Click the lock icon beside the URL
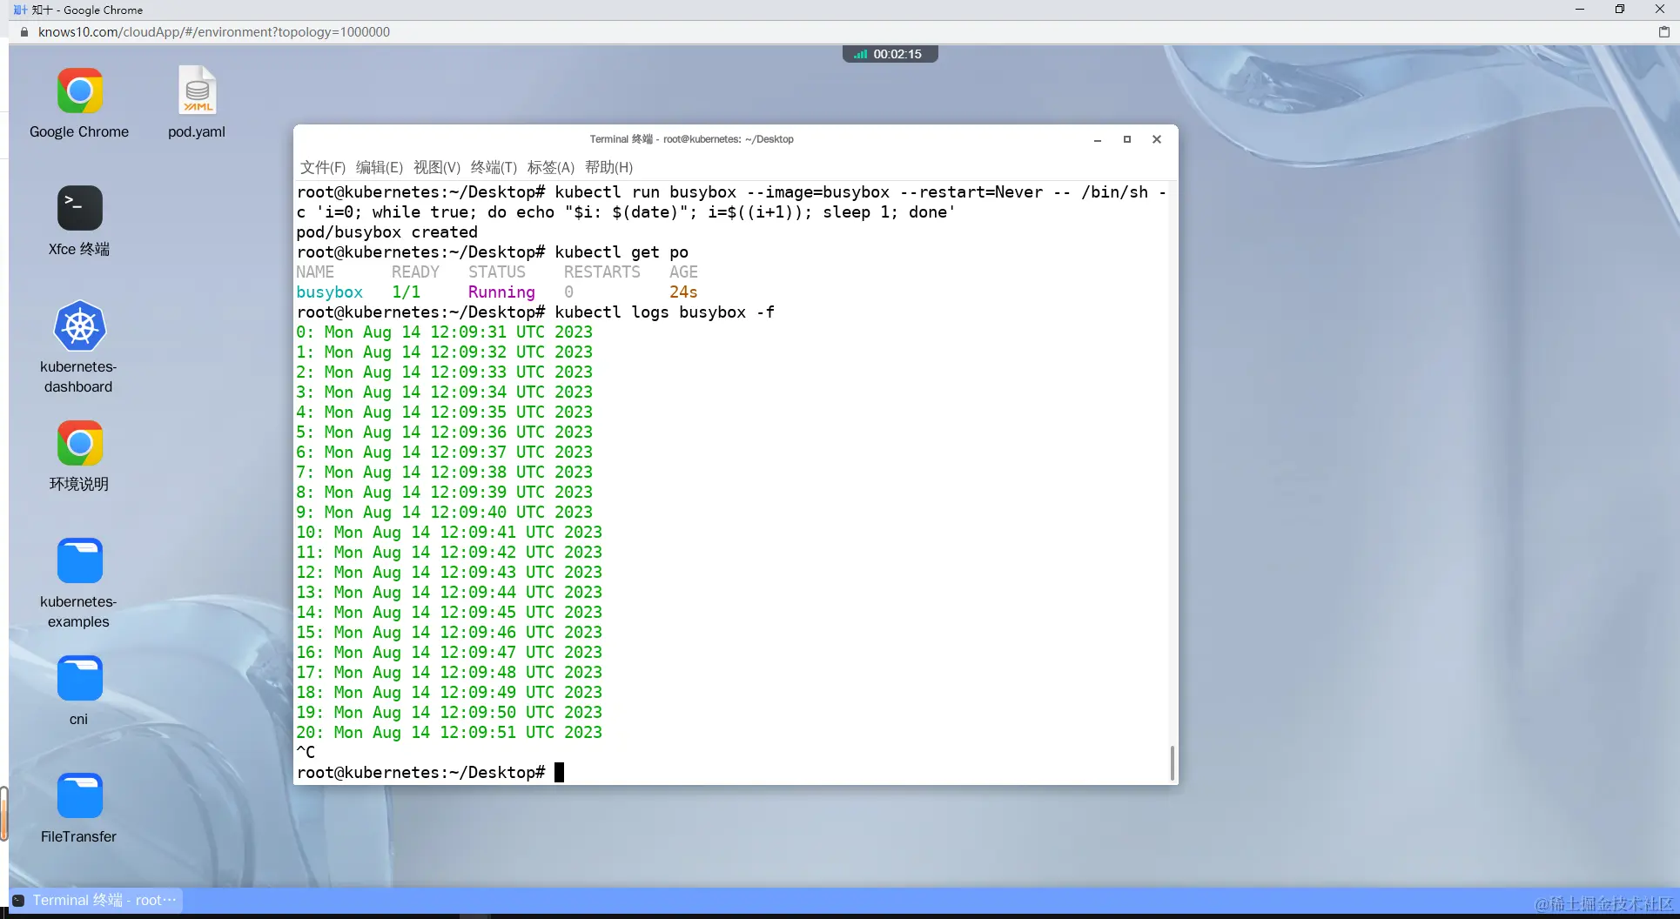The width and height of the screenshot is (1680, 919). tap(24, 32)
